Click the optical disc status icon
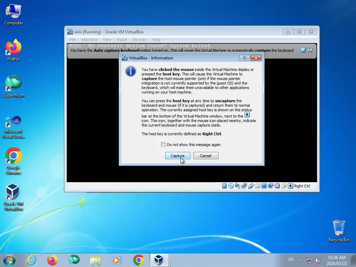 (231, 186)
